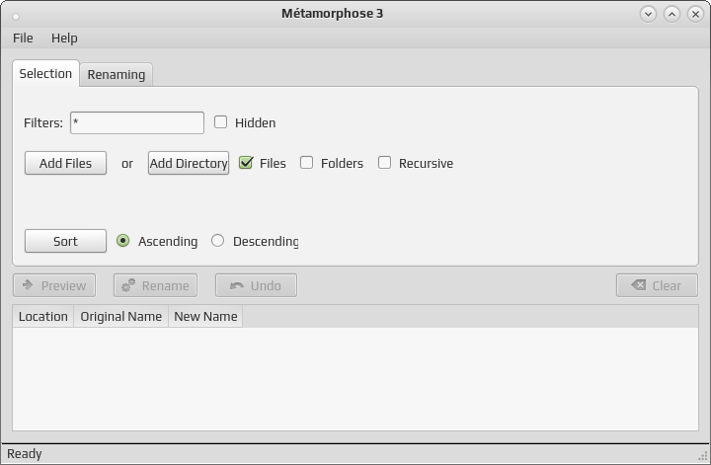711x465 pixels.
Task: Click the Add Directory button
Action: pos(189,163)
